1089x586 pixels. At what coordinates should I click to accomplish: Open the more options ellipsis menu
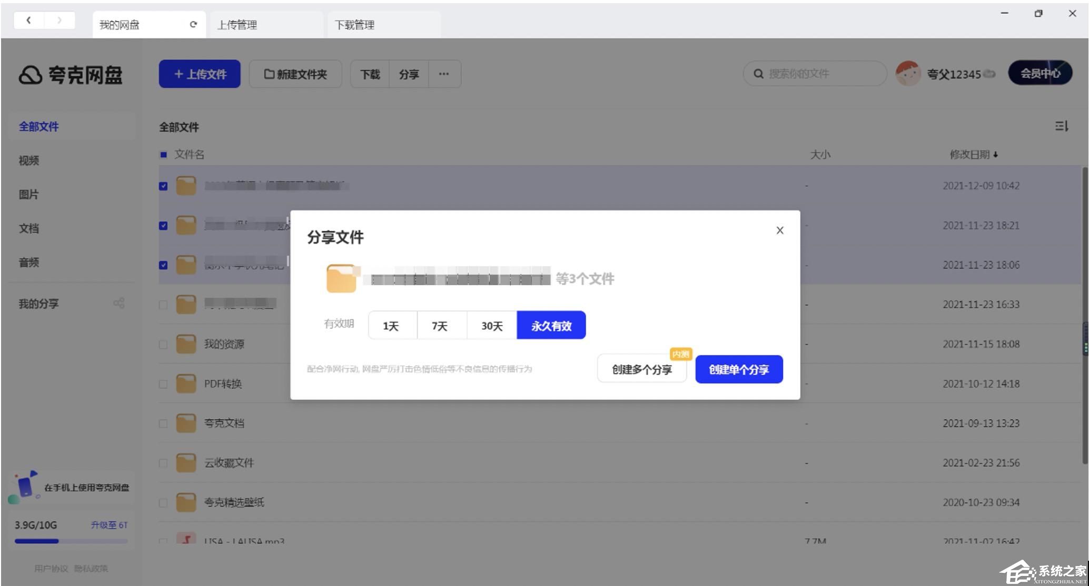tap(444, 74)
